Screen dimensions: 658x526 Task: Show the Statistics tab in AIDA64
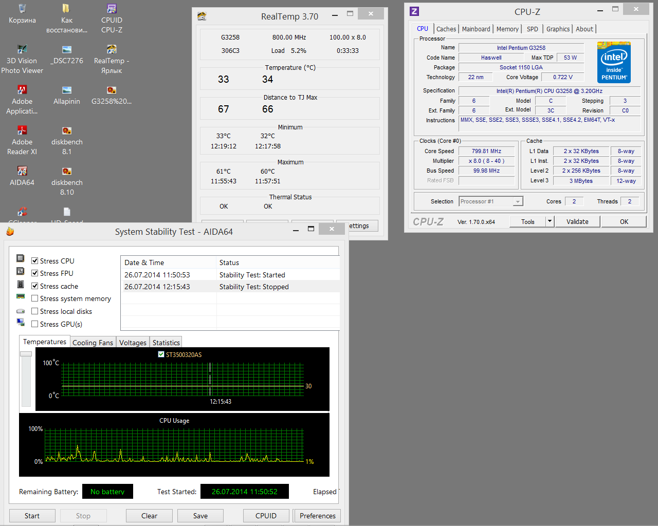click(x=166, y=343)
